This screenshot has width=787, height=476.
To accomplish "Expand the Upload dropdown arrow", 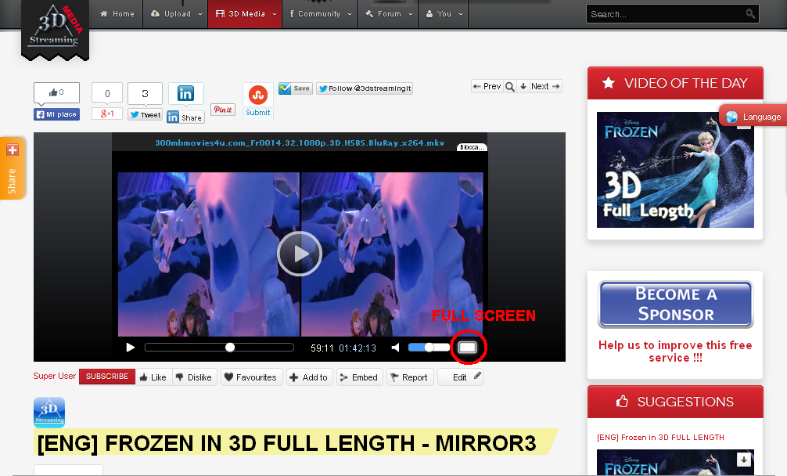I will [x=200, y=14].
